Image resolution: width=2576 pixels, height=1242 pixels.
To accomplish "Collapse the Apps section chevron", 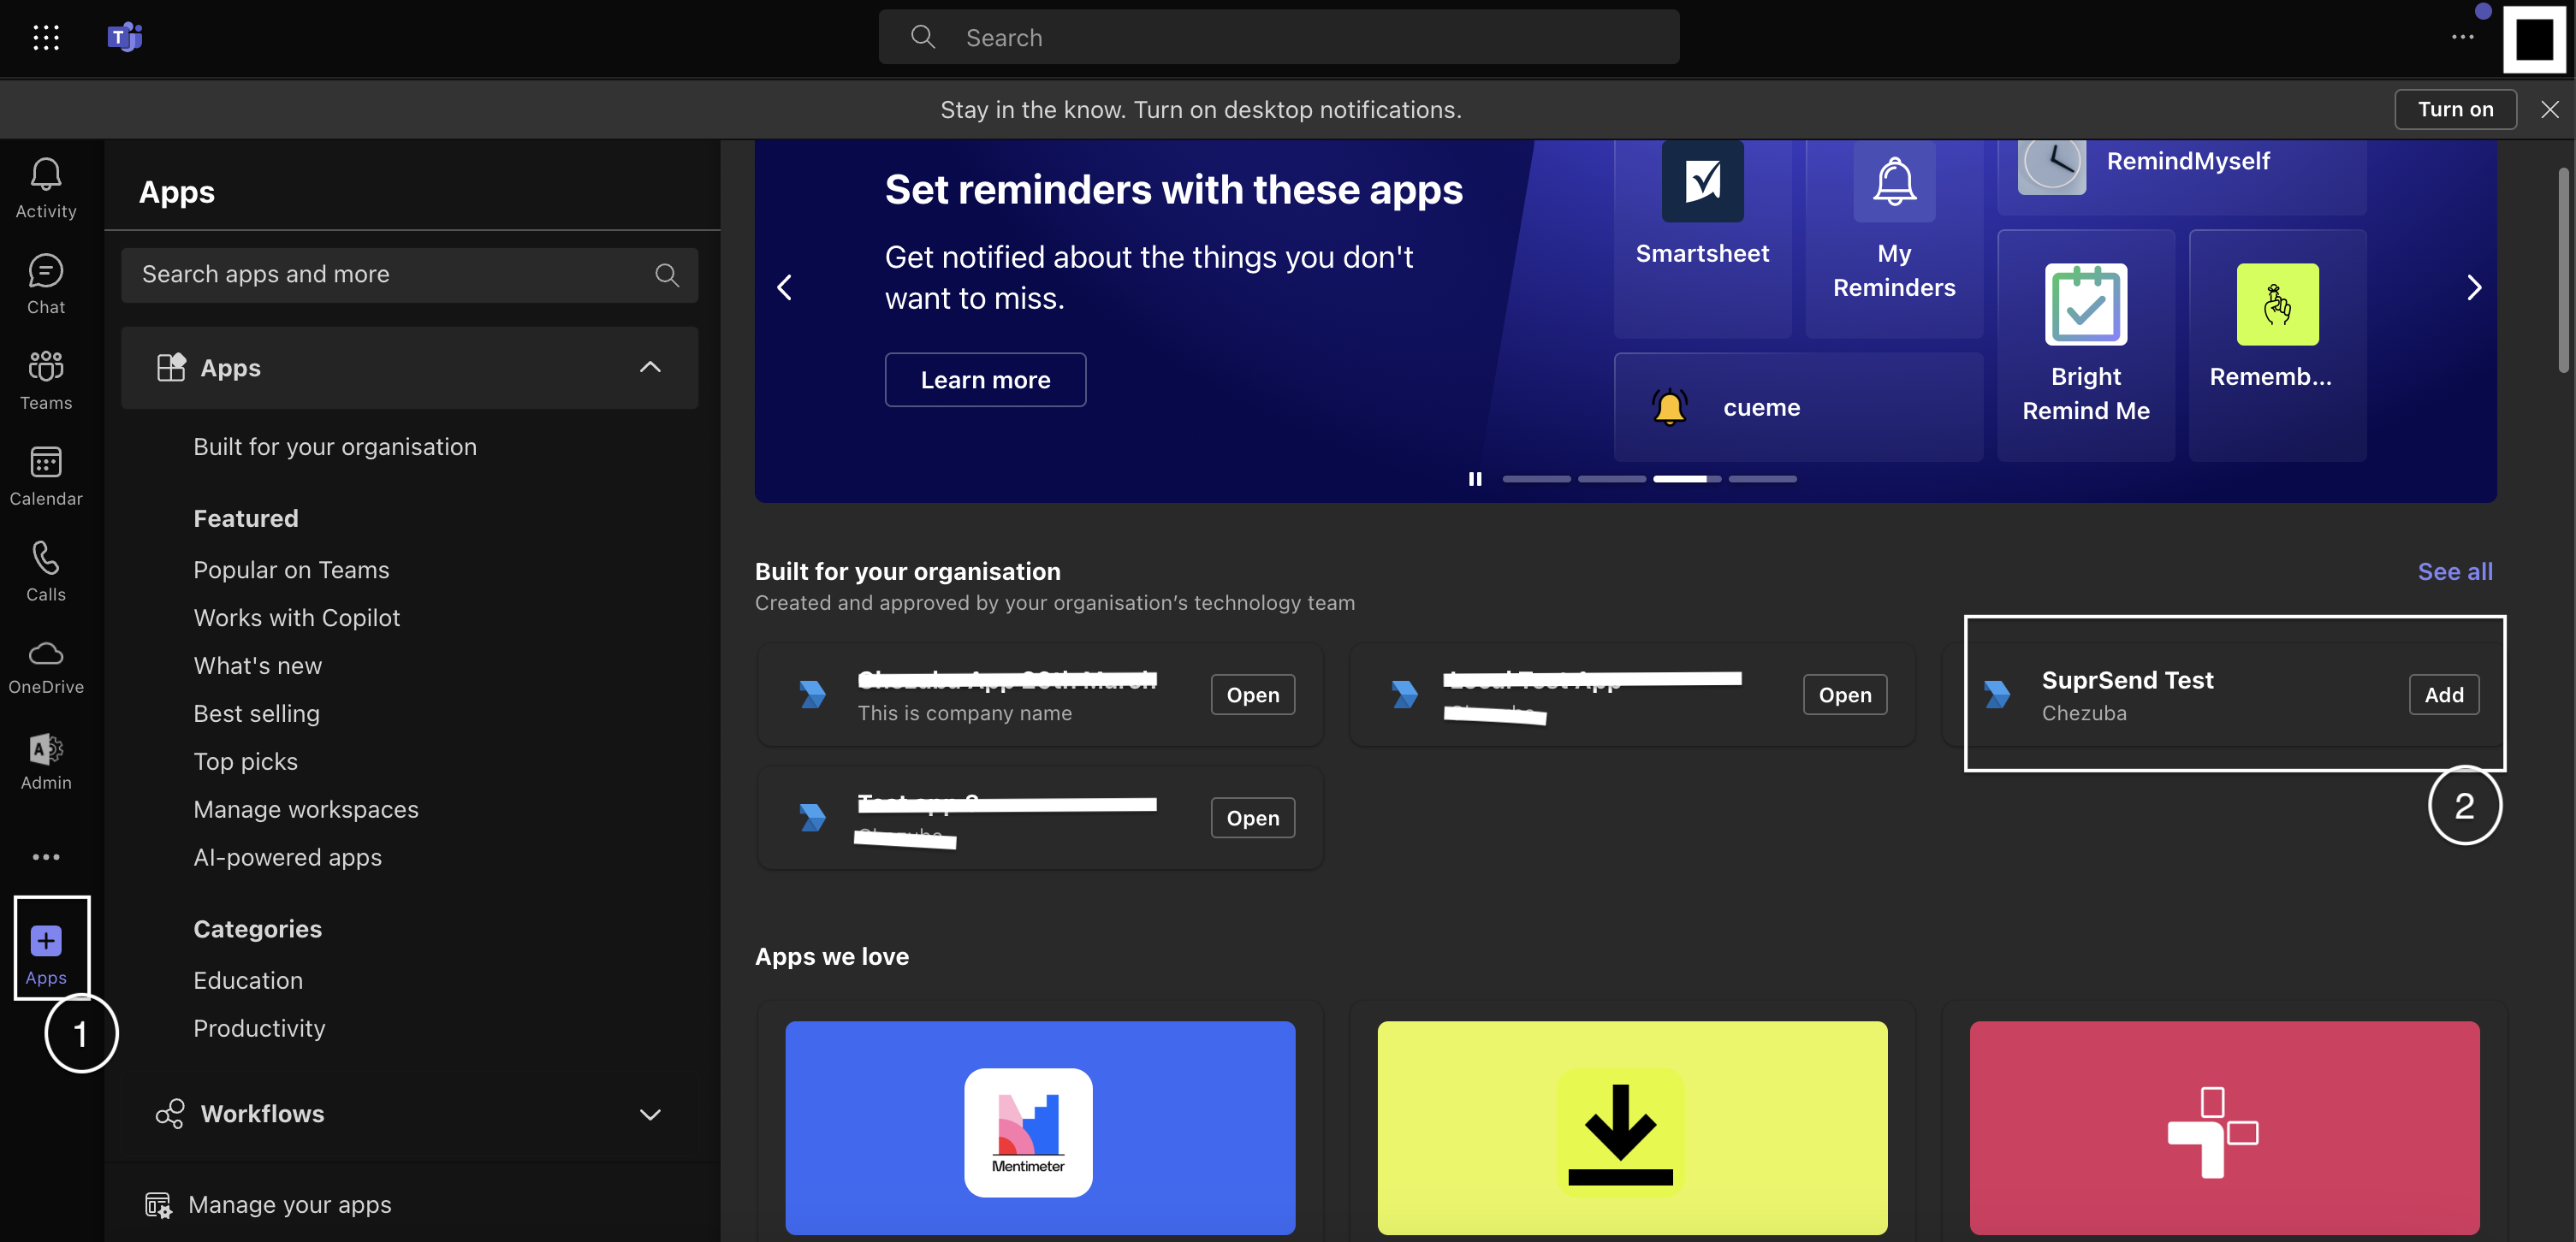I will pyautogui.click(x=650, y=368).
